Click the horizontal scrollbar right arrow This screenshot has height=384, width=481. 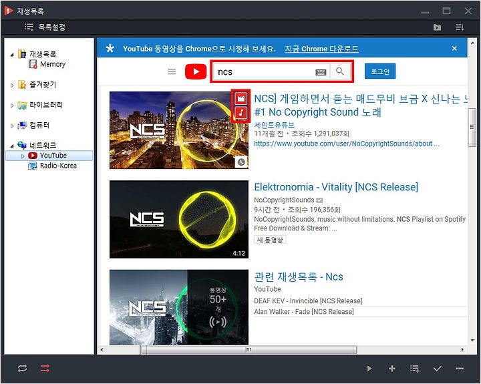pyautogui.click(x=462, y=350)
